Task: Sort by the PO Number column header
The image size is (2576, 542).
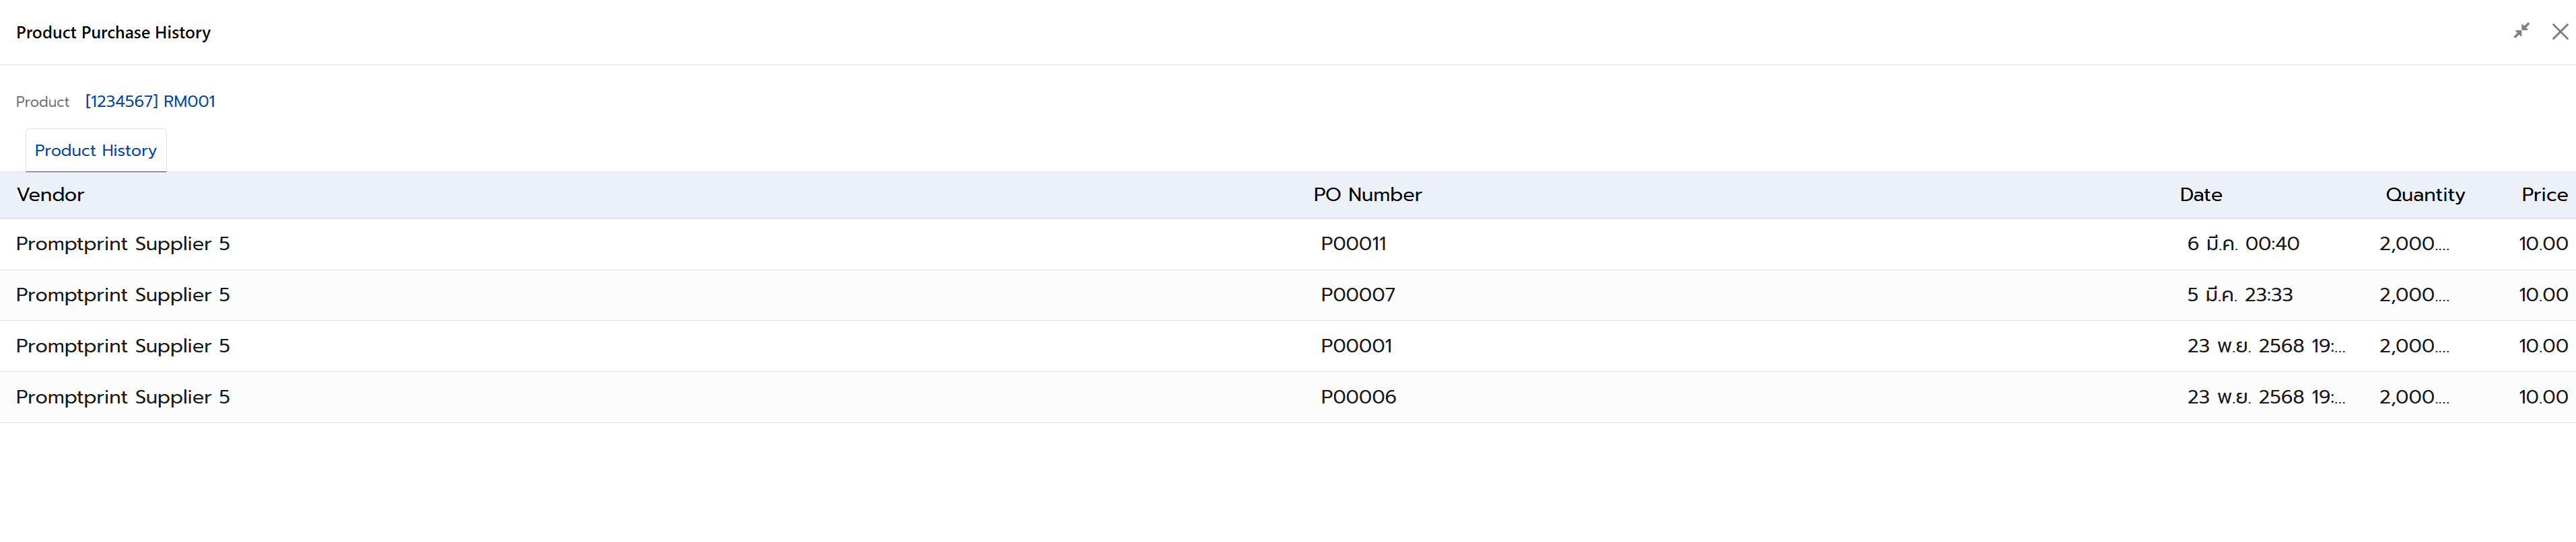Action: click(x=1367, y=194)
